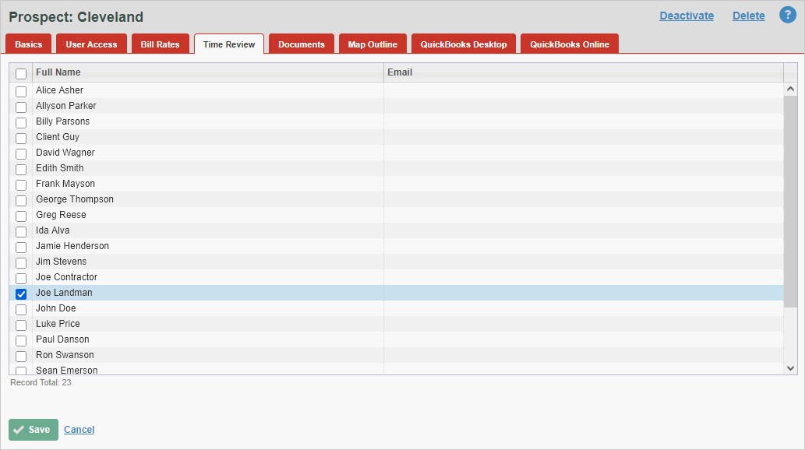Switch to the User Access tab

91,44
